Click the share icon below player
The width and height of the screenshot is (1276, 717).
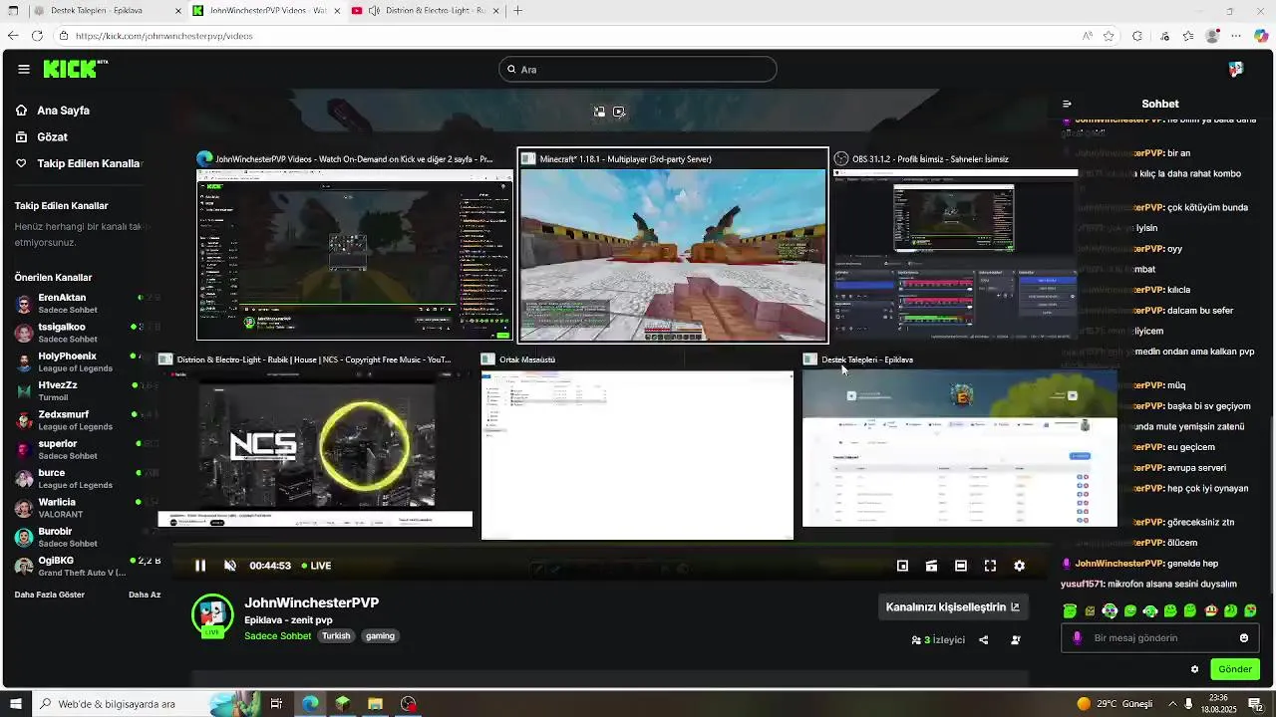click(x=984, y=640)
